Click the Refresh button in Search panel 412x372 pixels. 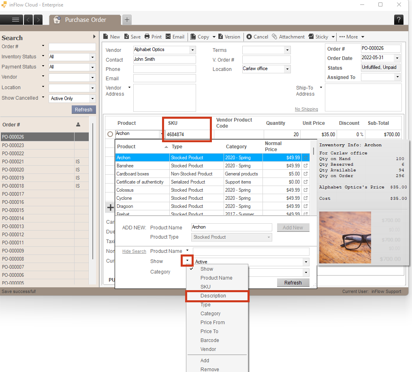pos(83,109)
